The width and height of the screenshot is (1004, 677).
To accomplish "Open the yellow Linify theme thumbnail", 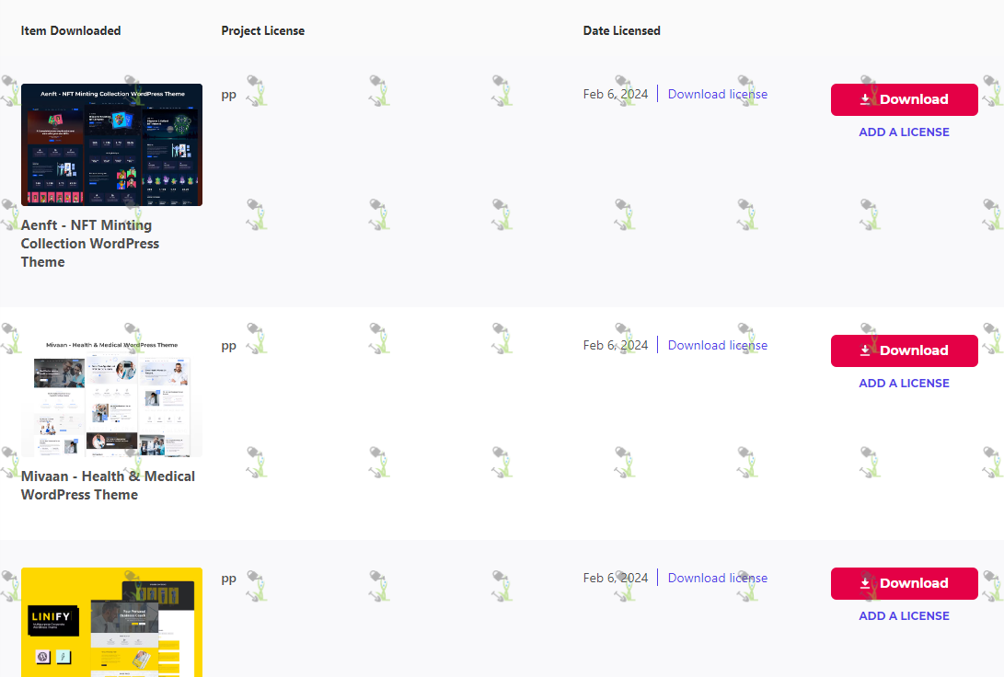I will tap(111, 622).
